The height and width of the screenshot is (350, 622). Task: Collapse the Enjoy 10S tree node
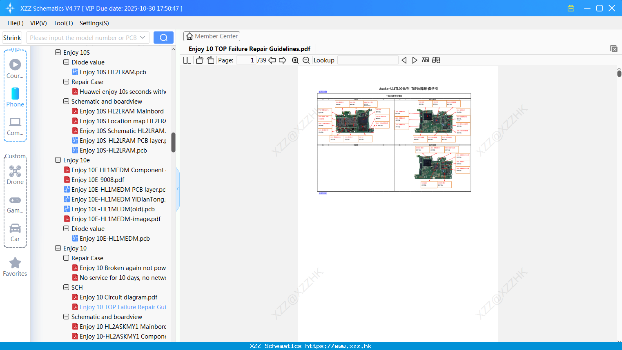tap(58, 52)
